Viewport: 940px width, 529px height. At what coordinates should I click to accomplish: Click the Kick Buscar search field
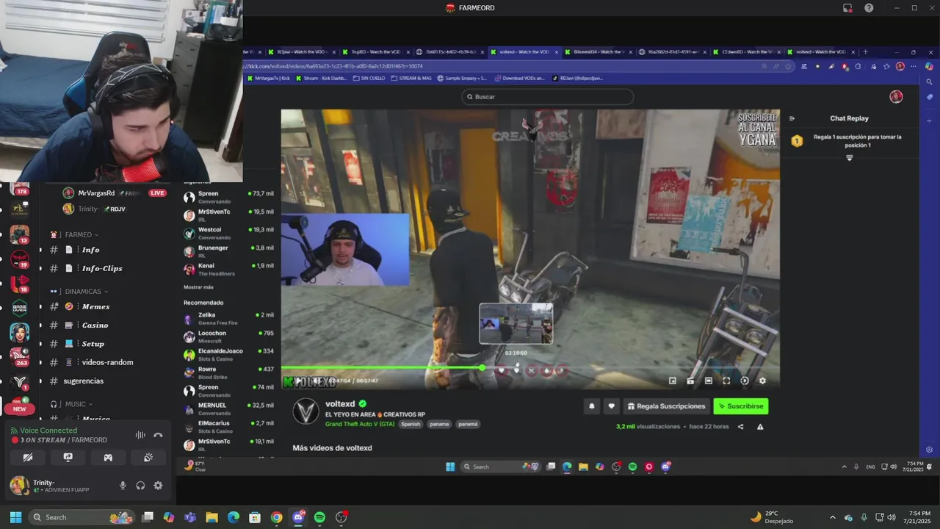point(547,97)
